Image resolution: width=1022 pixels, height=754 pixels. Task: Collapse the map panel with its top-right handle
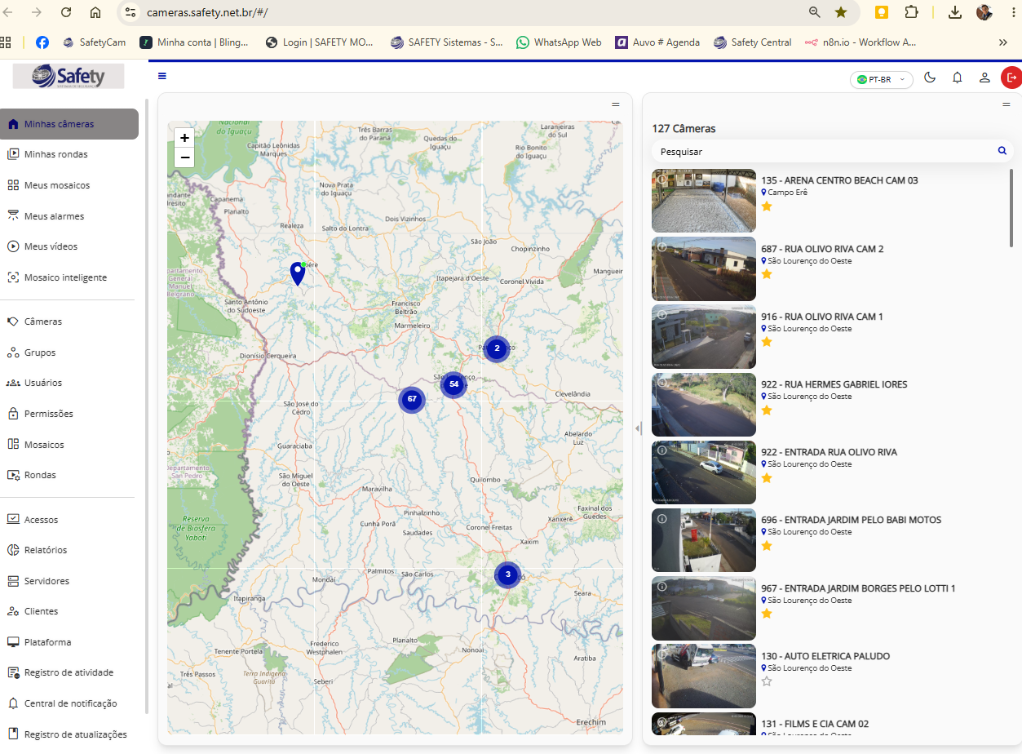tap(616, 104)
